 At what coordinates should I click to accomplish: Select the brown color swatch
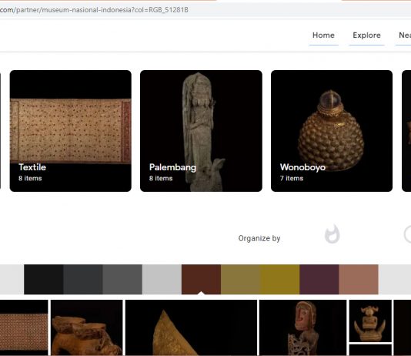[202, 280]
